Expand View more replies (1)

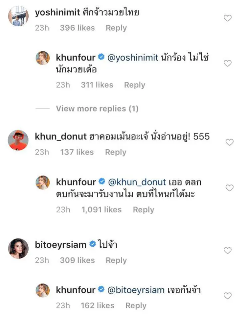pyautogui.click(x=97, y=109)
